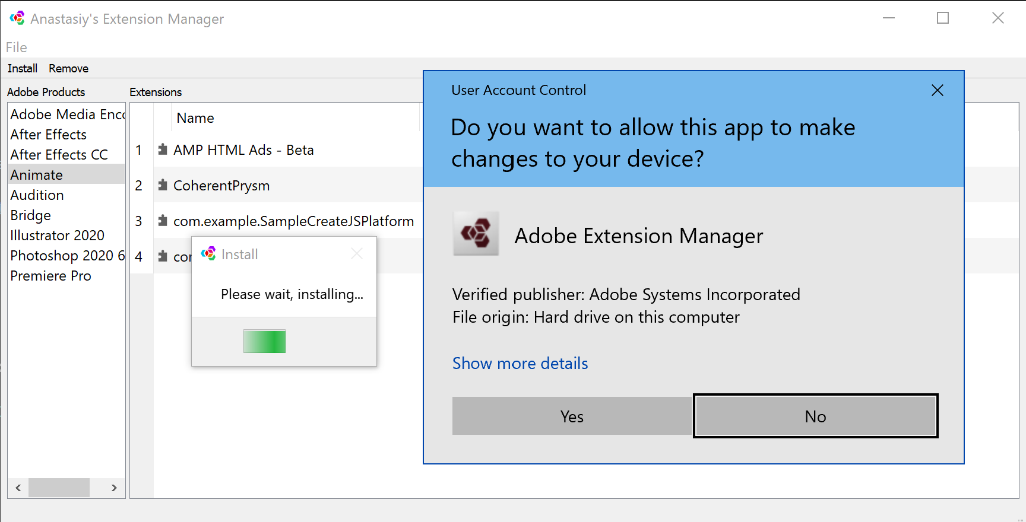Click Yes to allow changes
This screenshot has width=1026, height=522.
572,416
